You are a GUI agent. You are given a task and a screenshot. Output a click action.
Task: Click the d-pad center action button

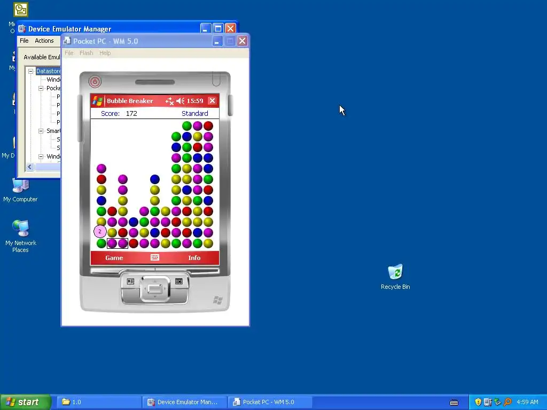point(155,289)
